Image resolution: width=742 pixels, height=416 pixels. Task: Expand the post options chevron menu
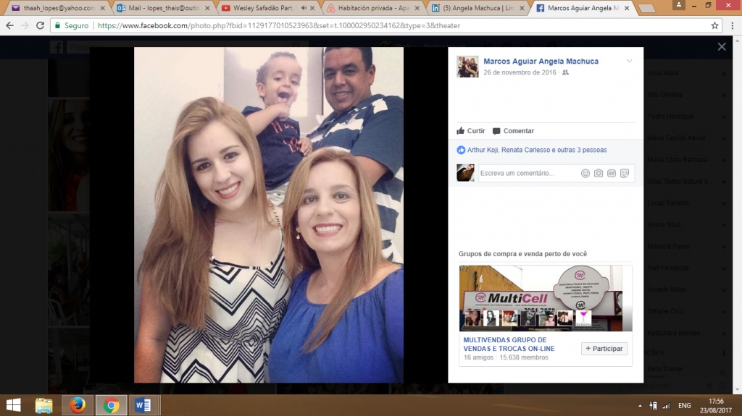tap(629, 61)
